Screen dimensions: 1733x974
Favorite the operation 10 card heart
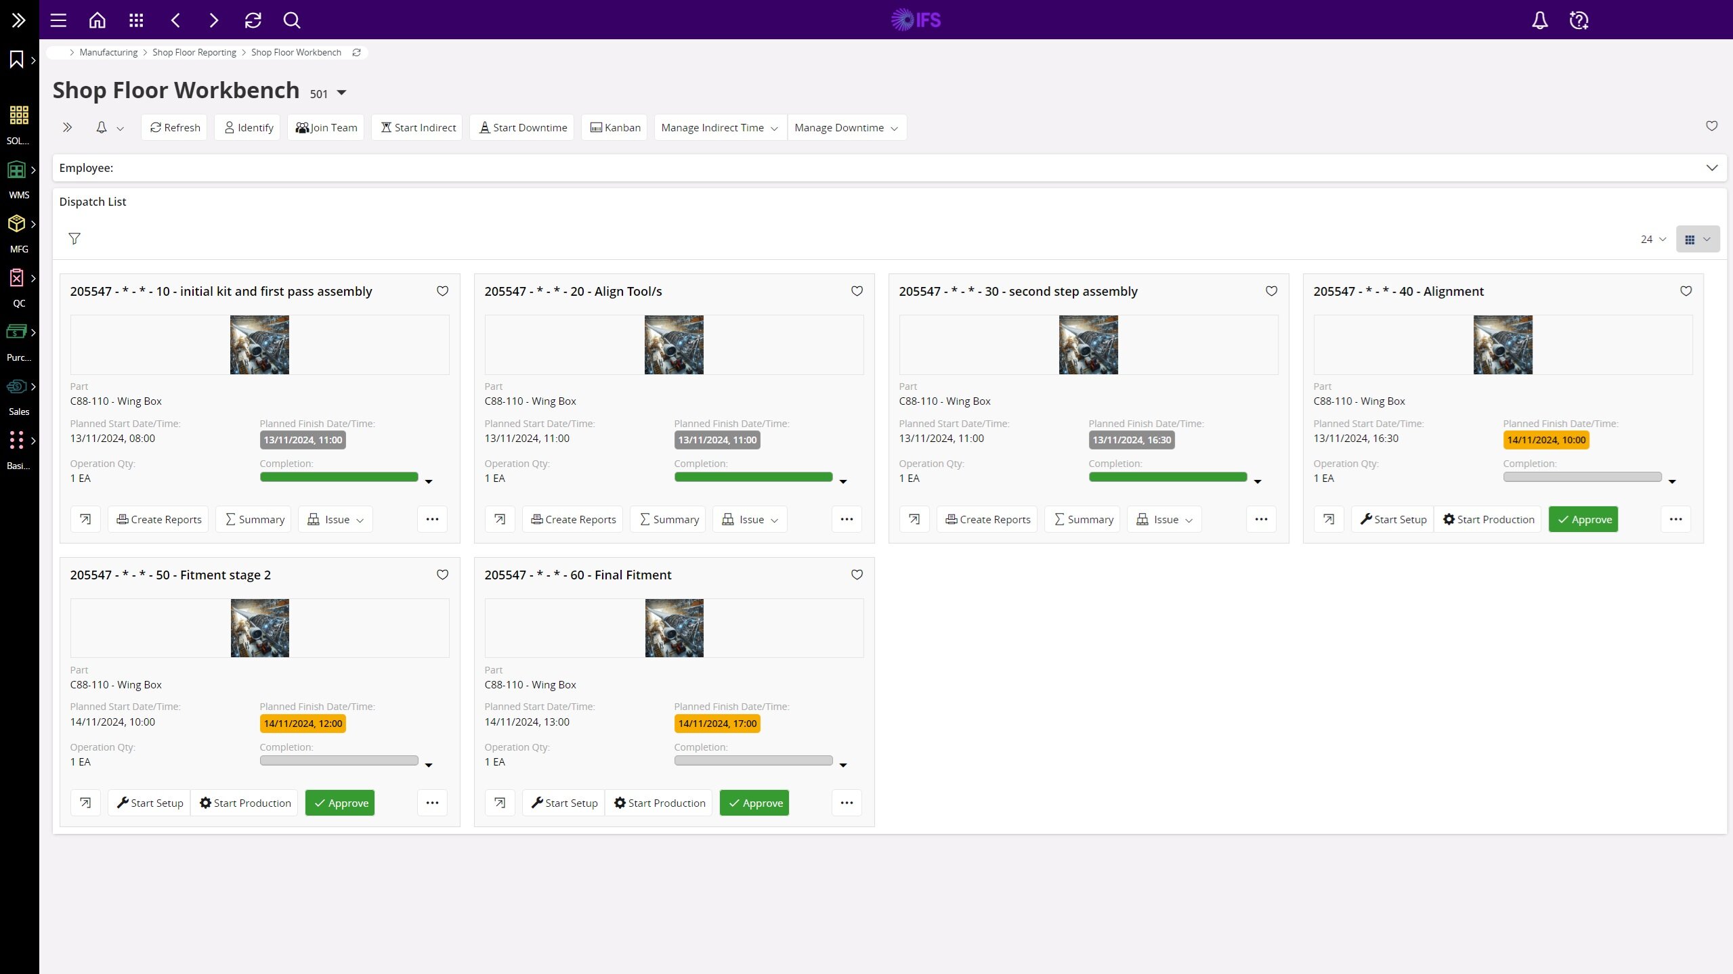coord(442,291)
